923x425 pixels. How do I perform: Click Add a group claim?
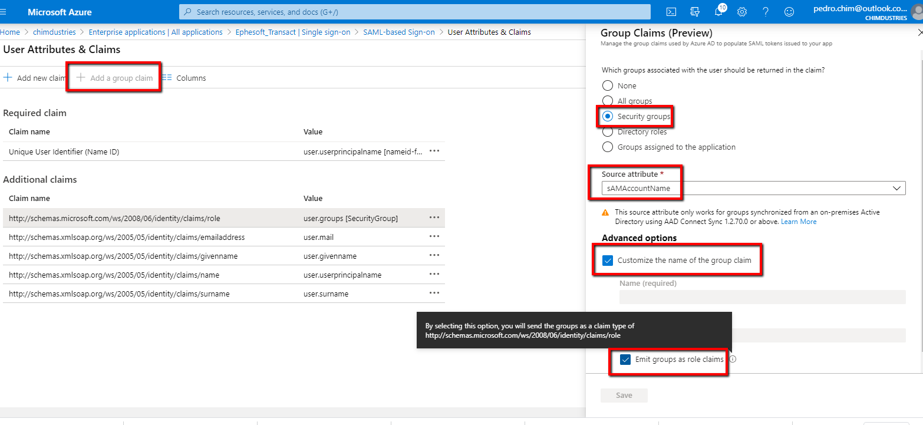(114, 78)
